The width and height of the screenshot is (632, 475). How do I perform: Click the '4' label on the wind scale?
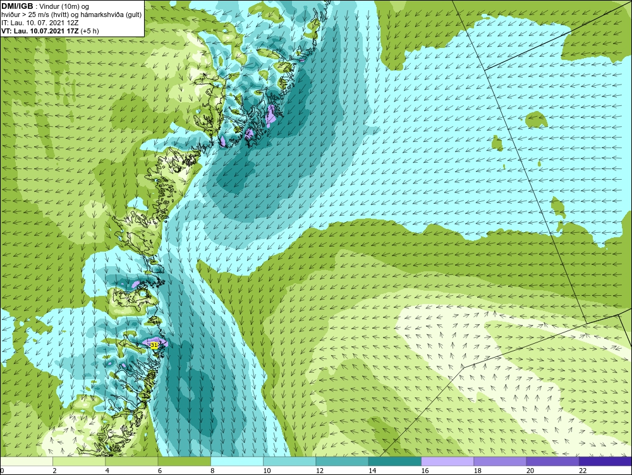click(107, 471)
